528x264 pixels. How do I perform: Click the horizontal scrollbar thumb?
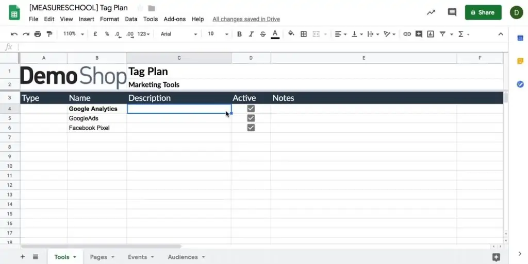[101, 246]
